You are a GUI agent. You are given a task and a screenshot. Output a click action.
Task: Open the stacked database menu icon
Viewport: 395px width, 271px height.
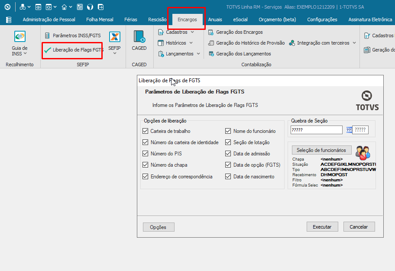click(x=9, y=19)
